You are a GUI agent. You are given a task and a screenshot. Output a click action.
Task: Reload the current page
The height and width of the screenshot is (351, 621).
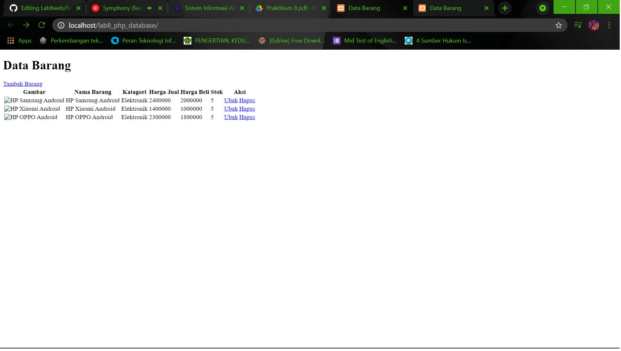tap(42, 25)
